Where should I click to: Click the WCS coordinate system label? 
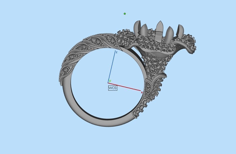[x=112, y=88]
